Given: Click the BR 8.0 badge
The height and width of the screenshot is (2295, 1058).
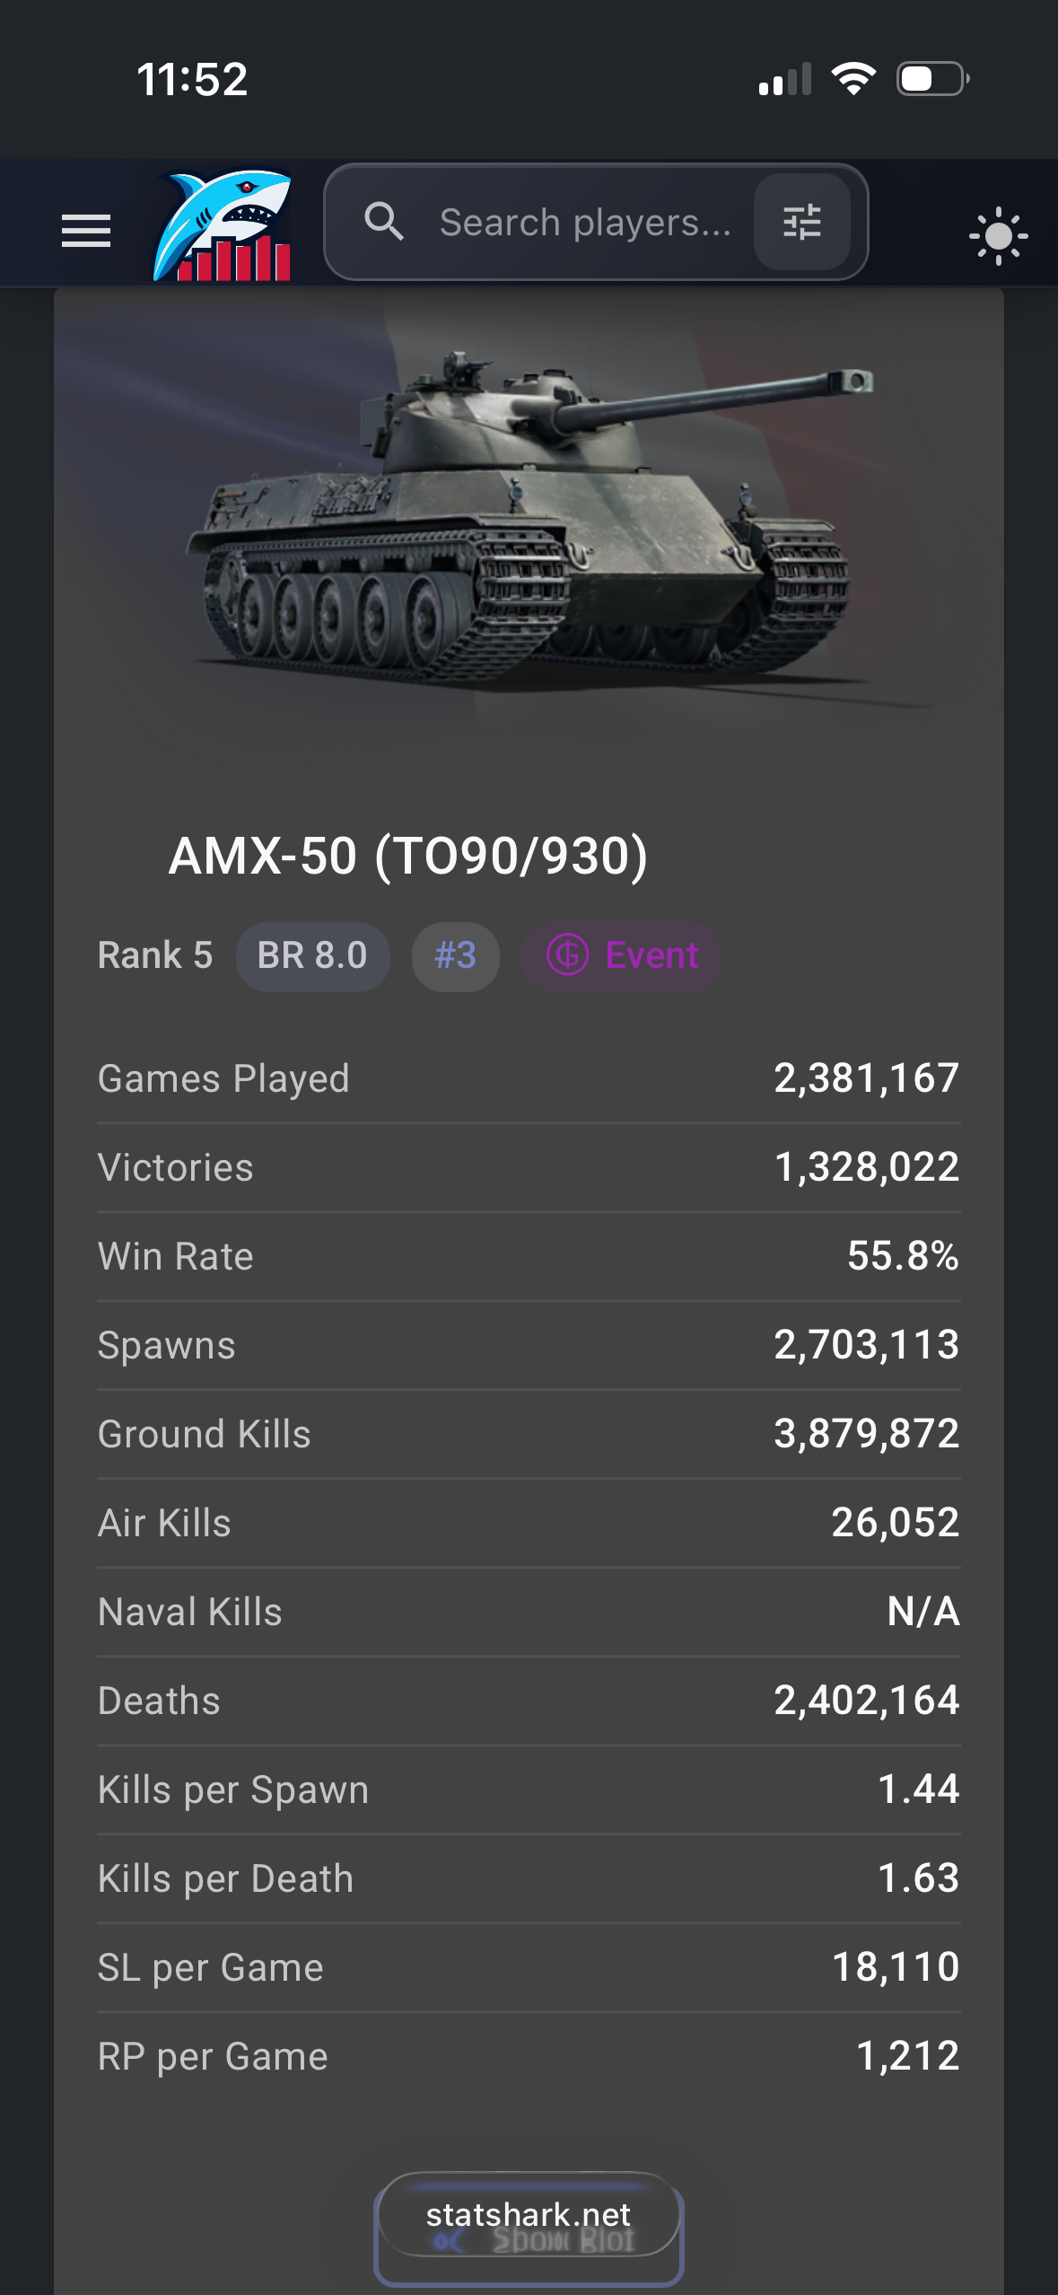Looking at the screenshot, I should 312,956.
